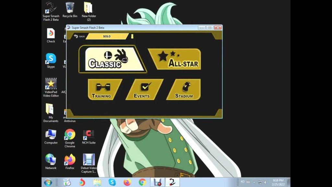Image resolution: width=332 pixels, height=187 pixels.
Task: Open Skype from the desktop shortcut
Action: tap(51, 61)
